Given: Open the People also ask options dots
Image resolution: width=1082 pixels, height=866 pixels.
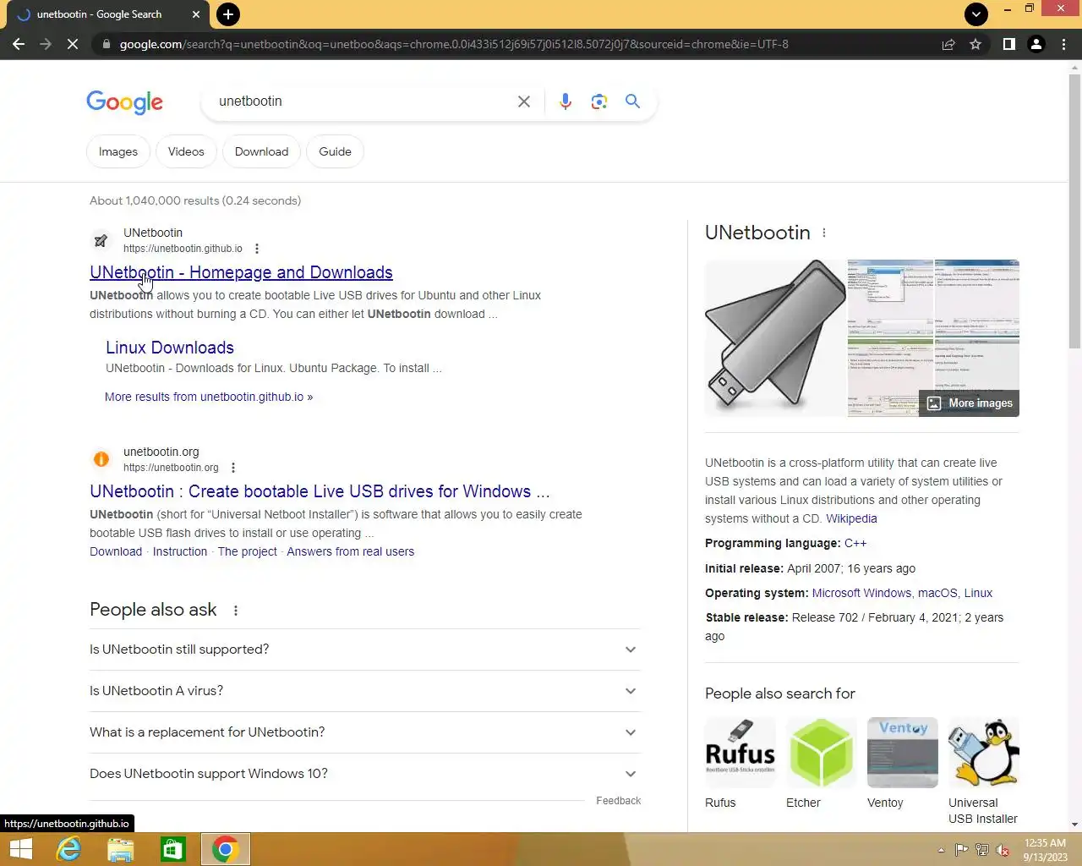Looking at the screenshot, I should [236, 611].
